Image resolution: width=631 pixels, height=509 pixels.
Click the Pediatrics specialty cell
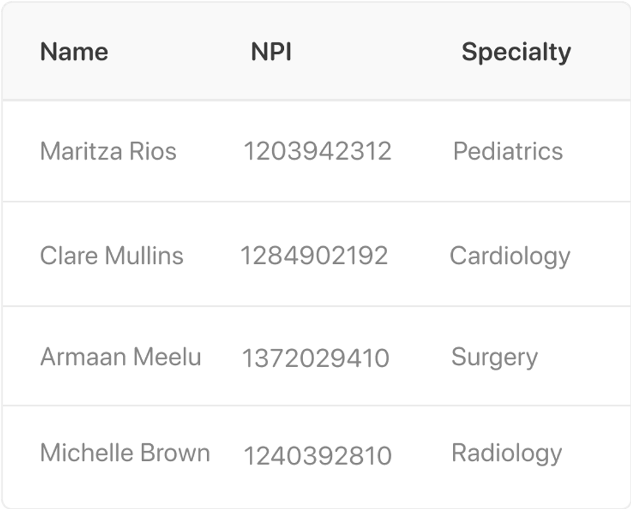point(508,152)
